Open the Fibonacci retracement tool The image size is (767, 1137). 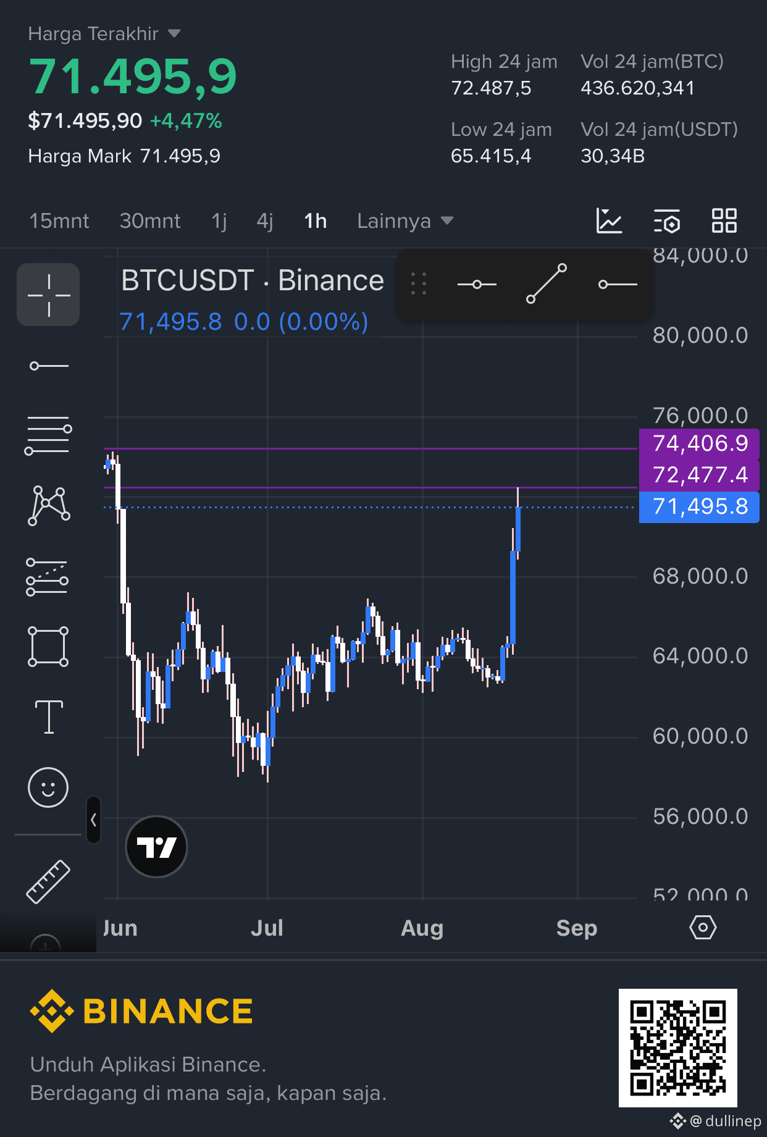coord(48,435)
